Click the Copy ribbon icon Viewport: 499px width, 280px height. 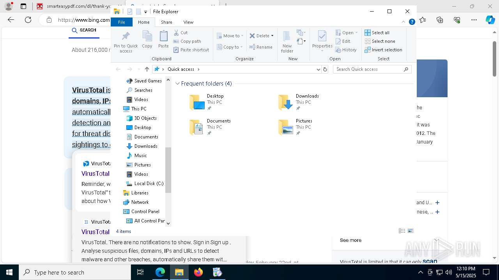(x=147, y=40)
